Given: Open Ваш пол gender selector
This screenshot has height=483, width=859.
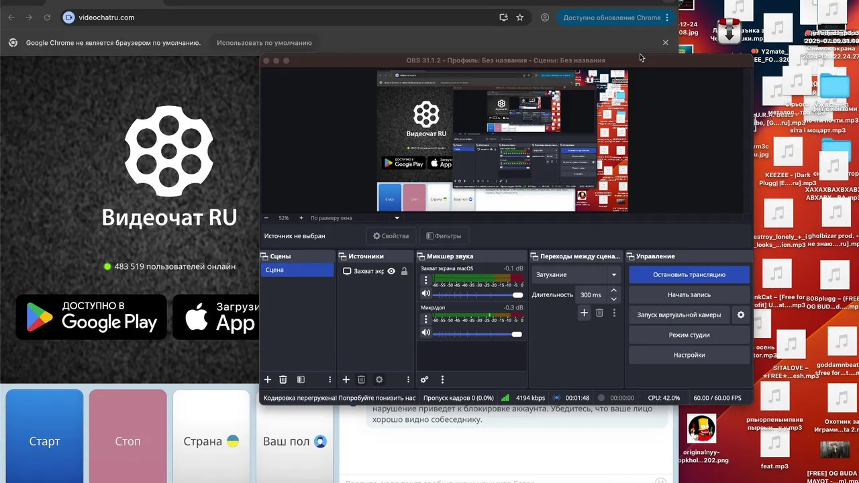Looking at the screenshot, I should click(295, 441).
